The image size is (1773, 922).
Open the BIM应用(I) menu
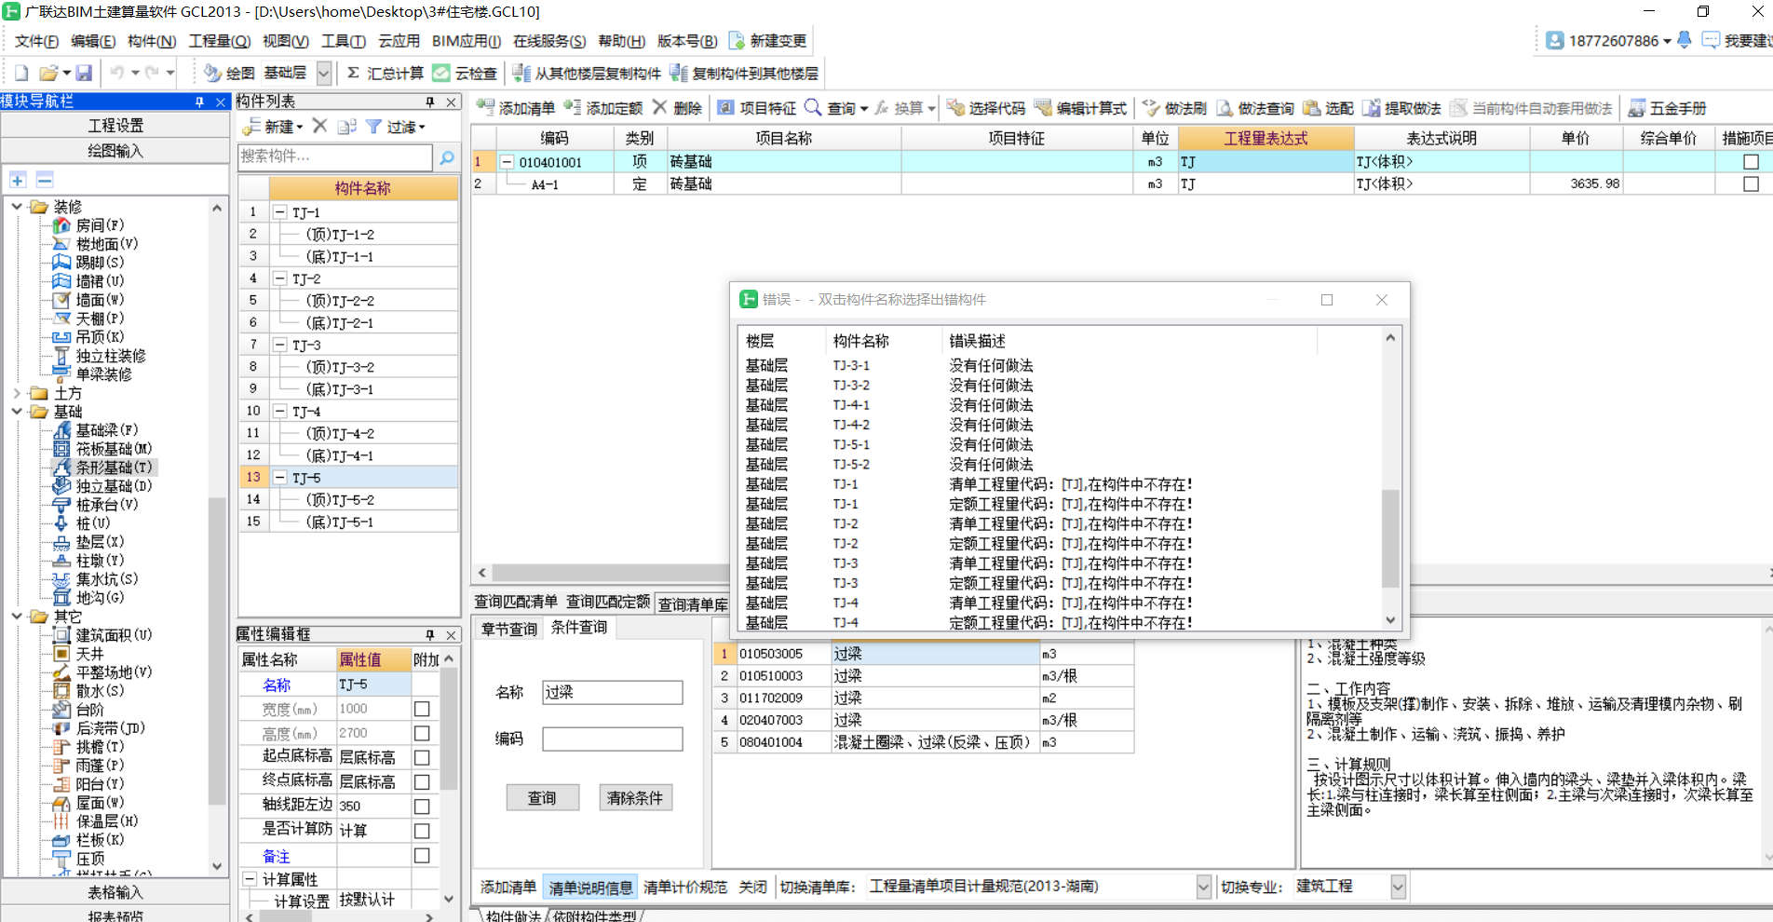pos(467,41)
